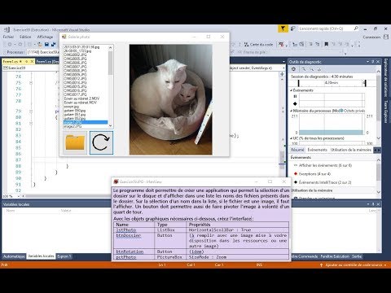
Task: Click "Ajouter au contrôle de code source"
Action: (354, 265)
